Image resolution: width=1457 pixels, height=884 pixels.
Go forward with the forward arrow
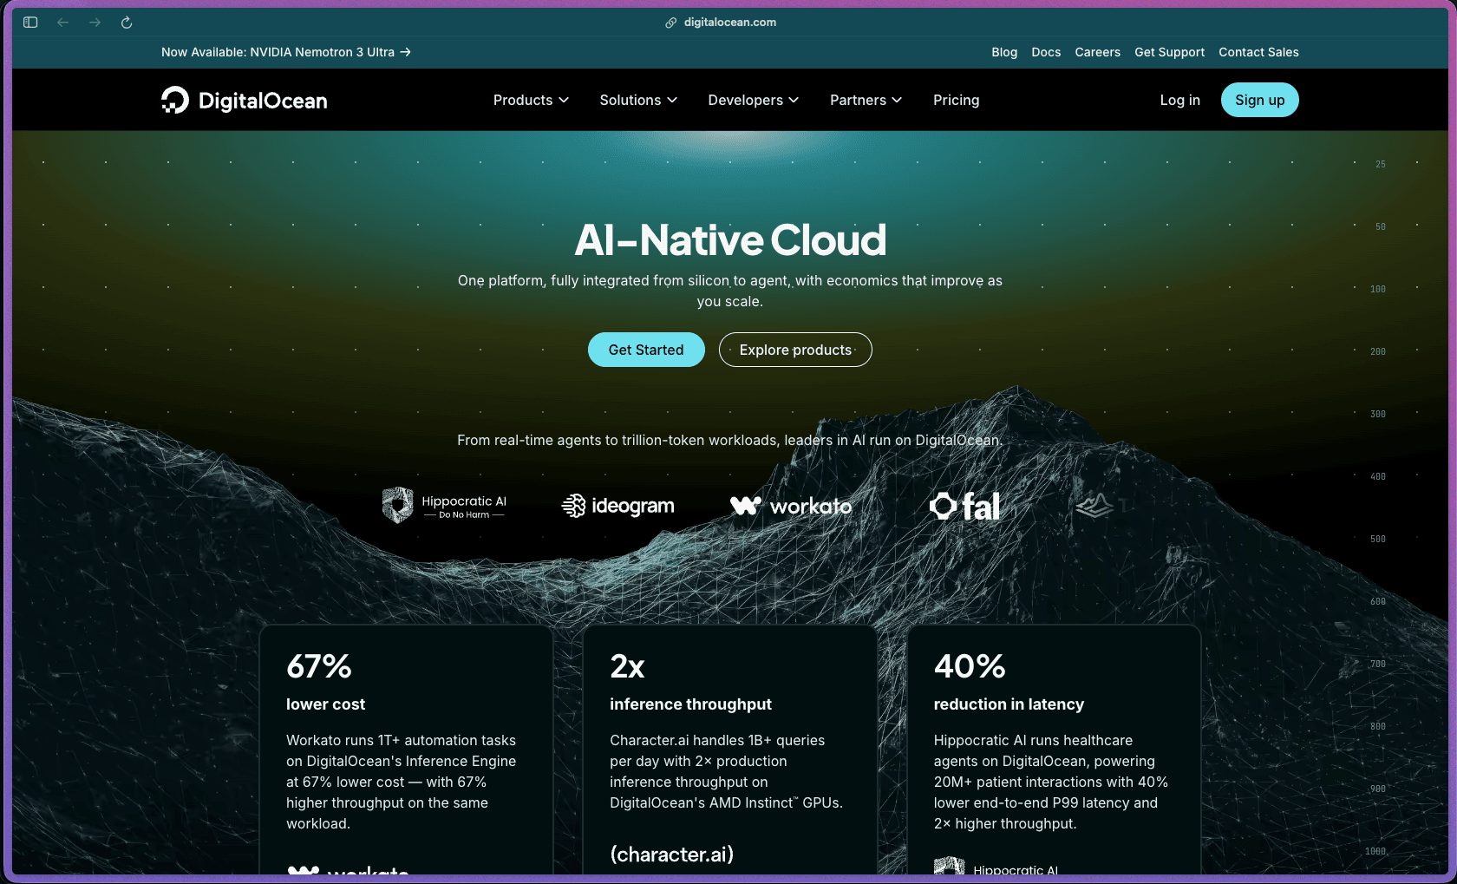(x=95, y=23)
